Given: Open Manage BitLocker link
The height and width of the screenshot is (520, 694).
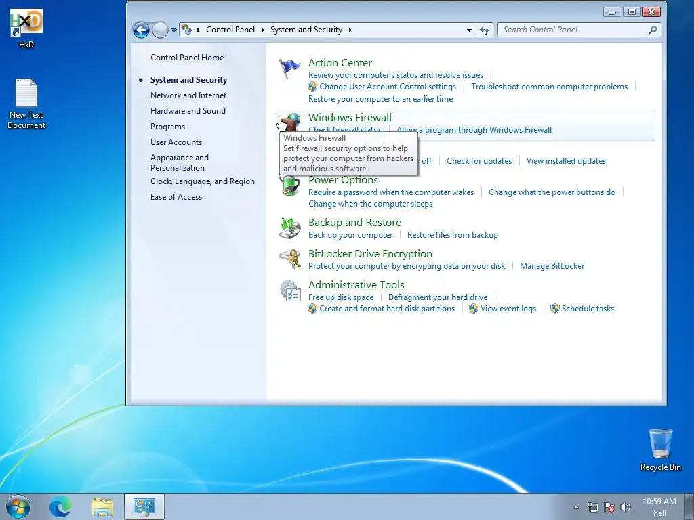Looking at the screenshot, I should 552,266.
